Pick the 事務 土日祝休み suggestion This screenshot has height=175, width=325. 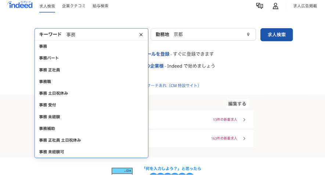[54, 93]
